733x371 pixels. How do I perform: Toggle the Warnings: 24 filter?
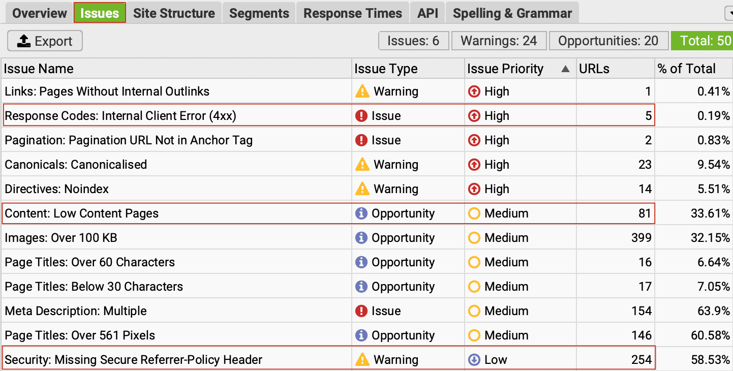point(498,41)
